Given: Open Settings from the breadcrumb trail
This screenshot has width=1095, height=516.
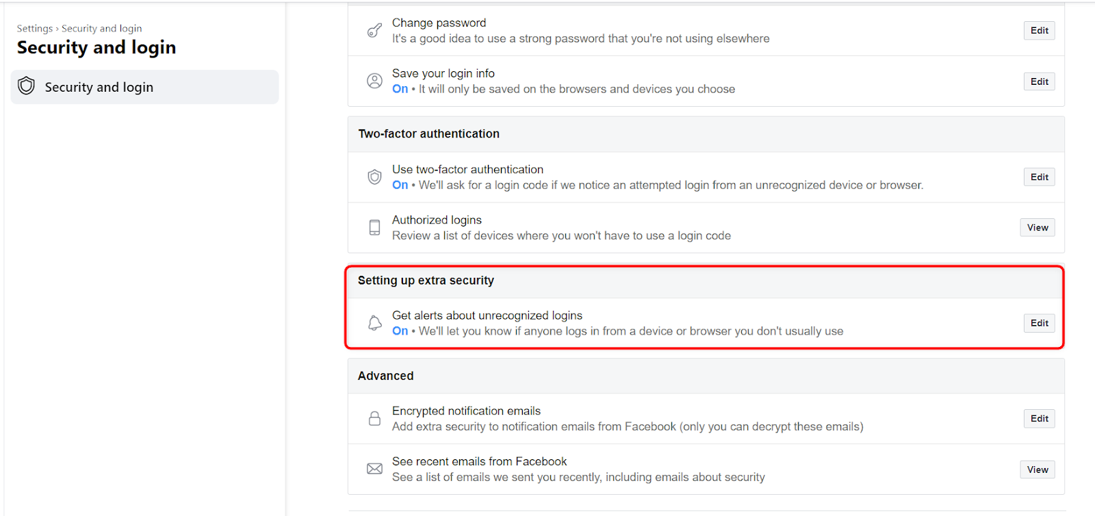Looking at the screenshot, I should coord(34,28).
